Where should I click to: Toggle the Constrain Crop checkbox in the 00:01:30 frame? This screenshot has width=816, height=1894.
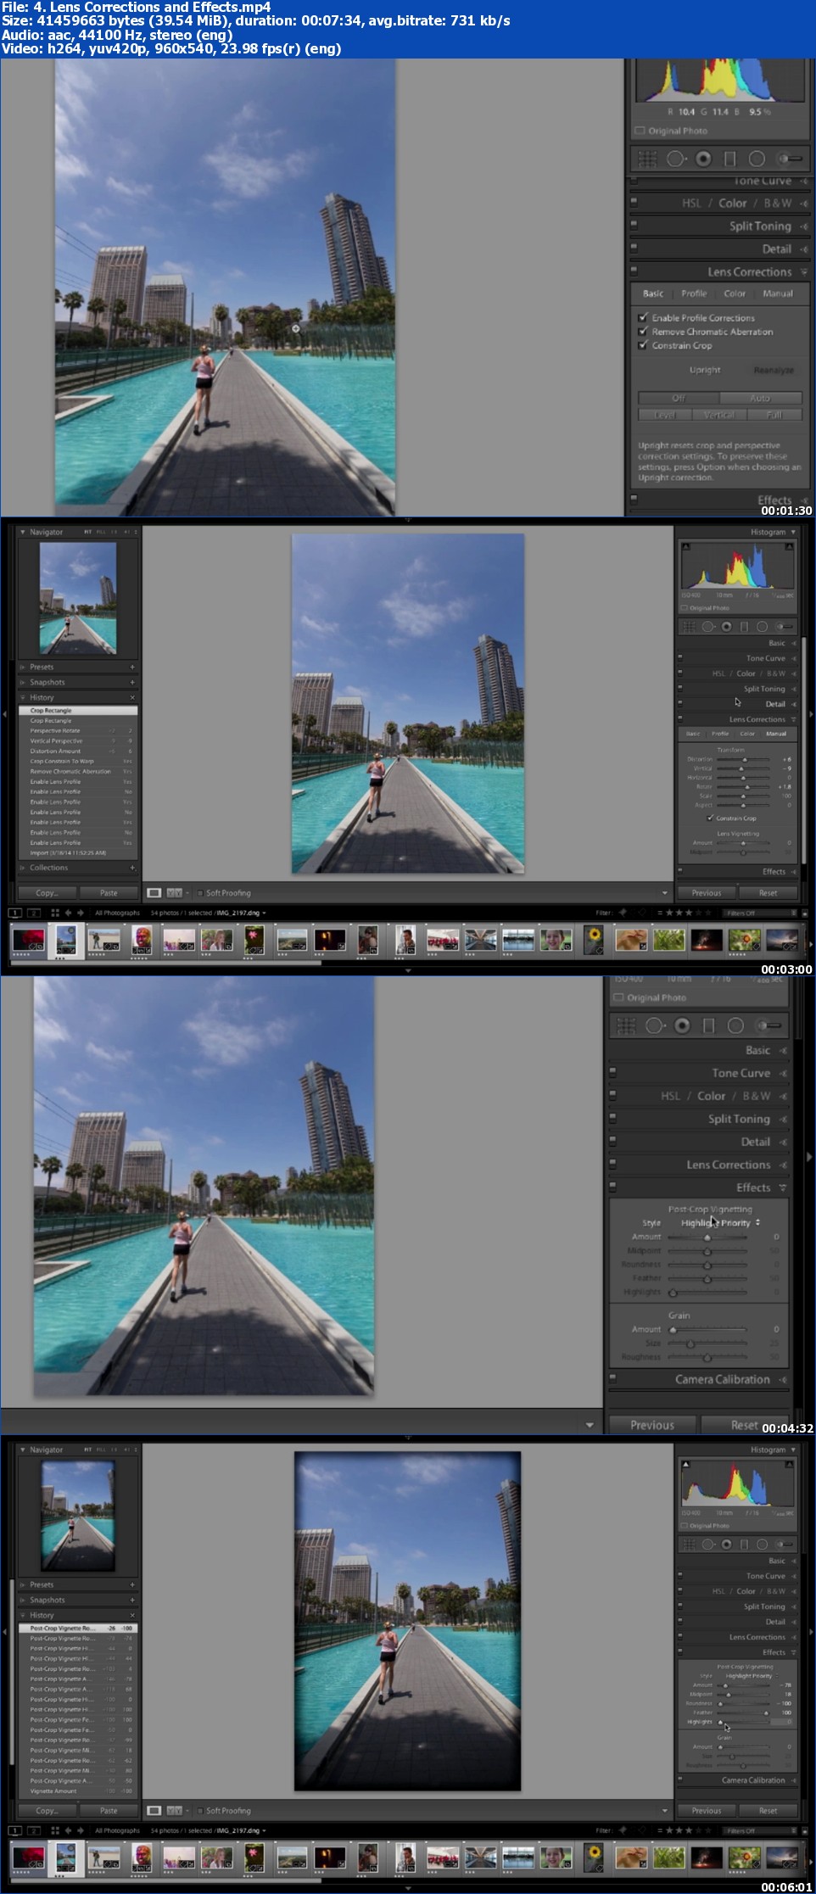pos(643,345)
